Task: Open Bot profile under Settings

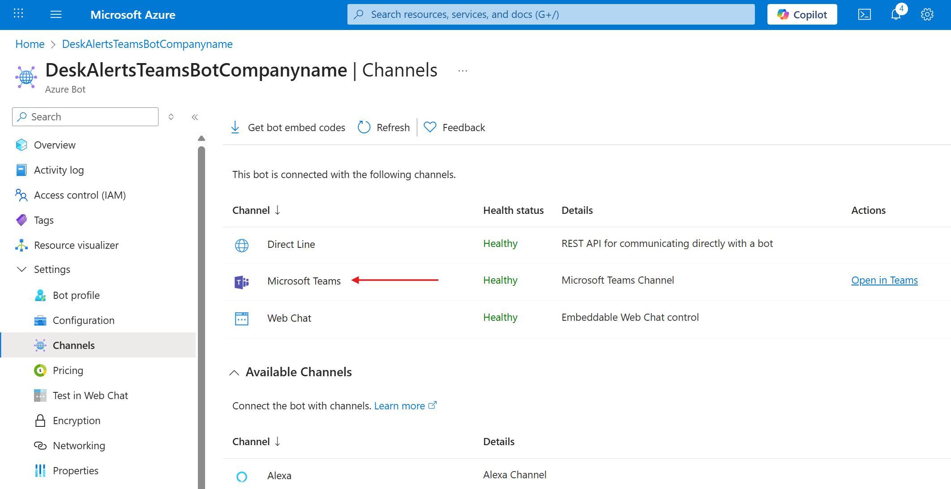Action: click(x=76, y=295)
